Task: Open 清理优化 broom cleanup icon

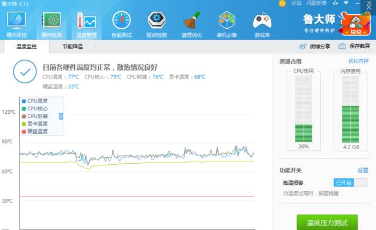Action: coord(192,24)
